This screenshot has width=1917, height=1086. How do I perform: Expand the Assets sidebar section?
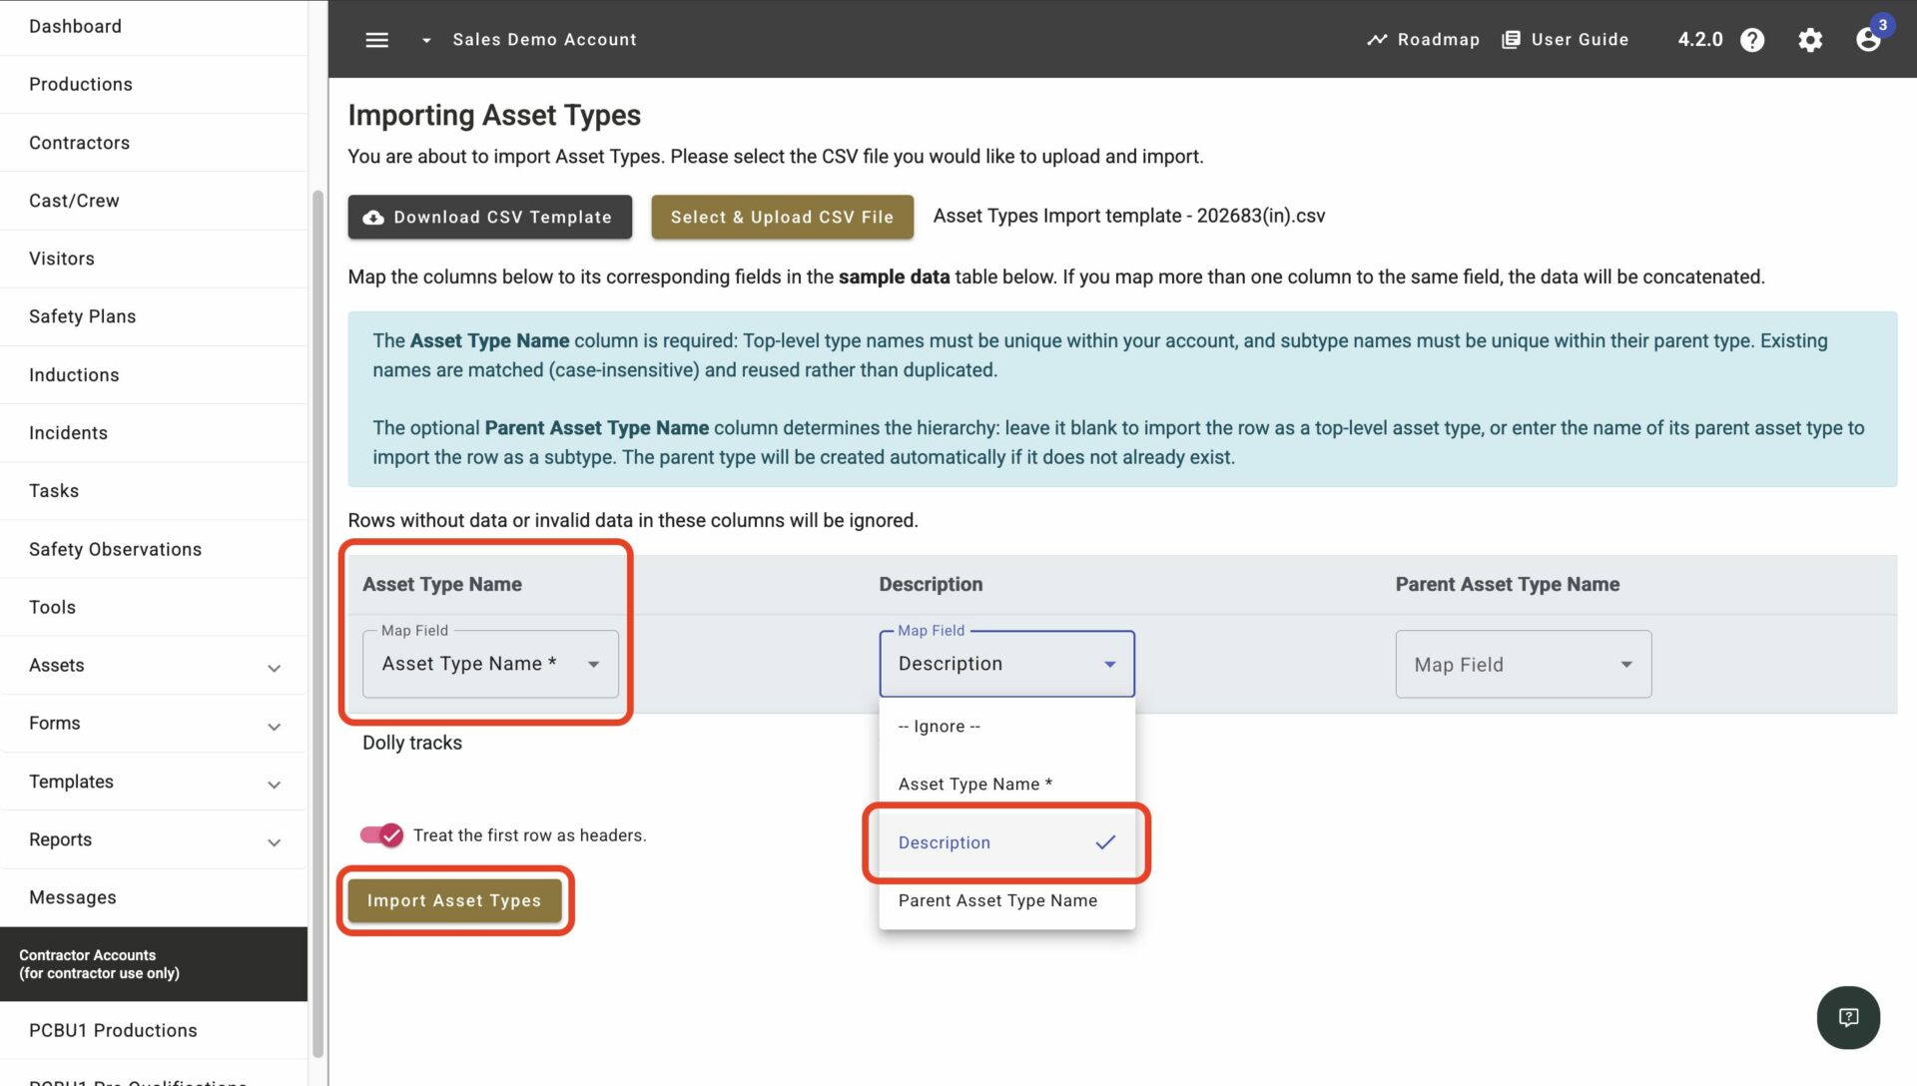pos(154,666)
